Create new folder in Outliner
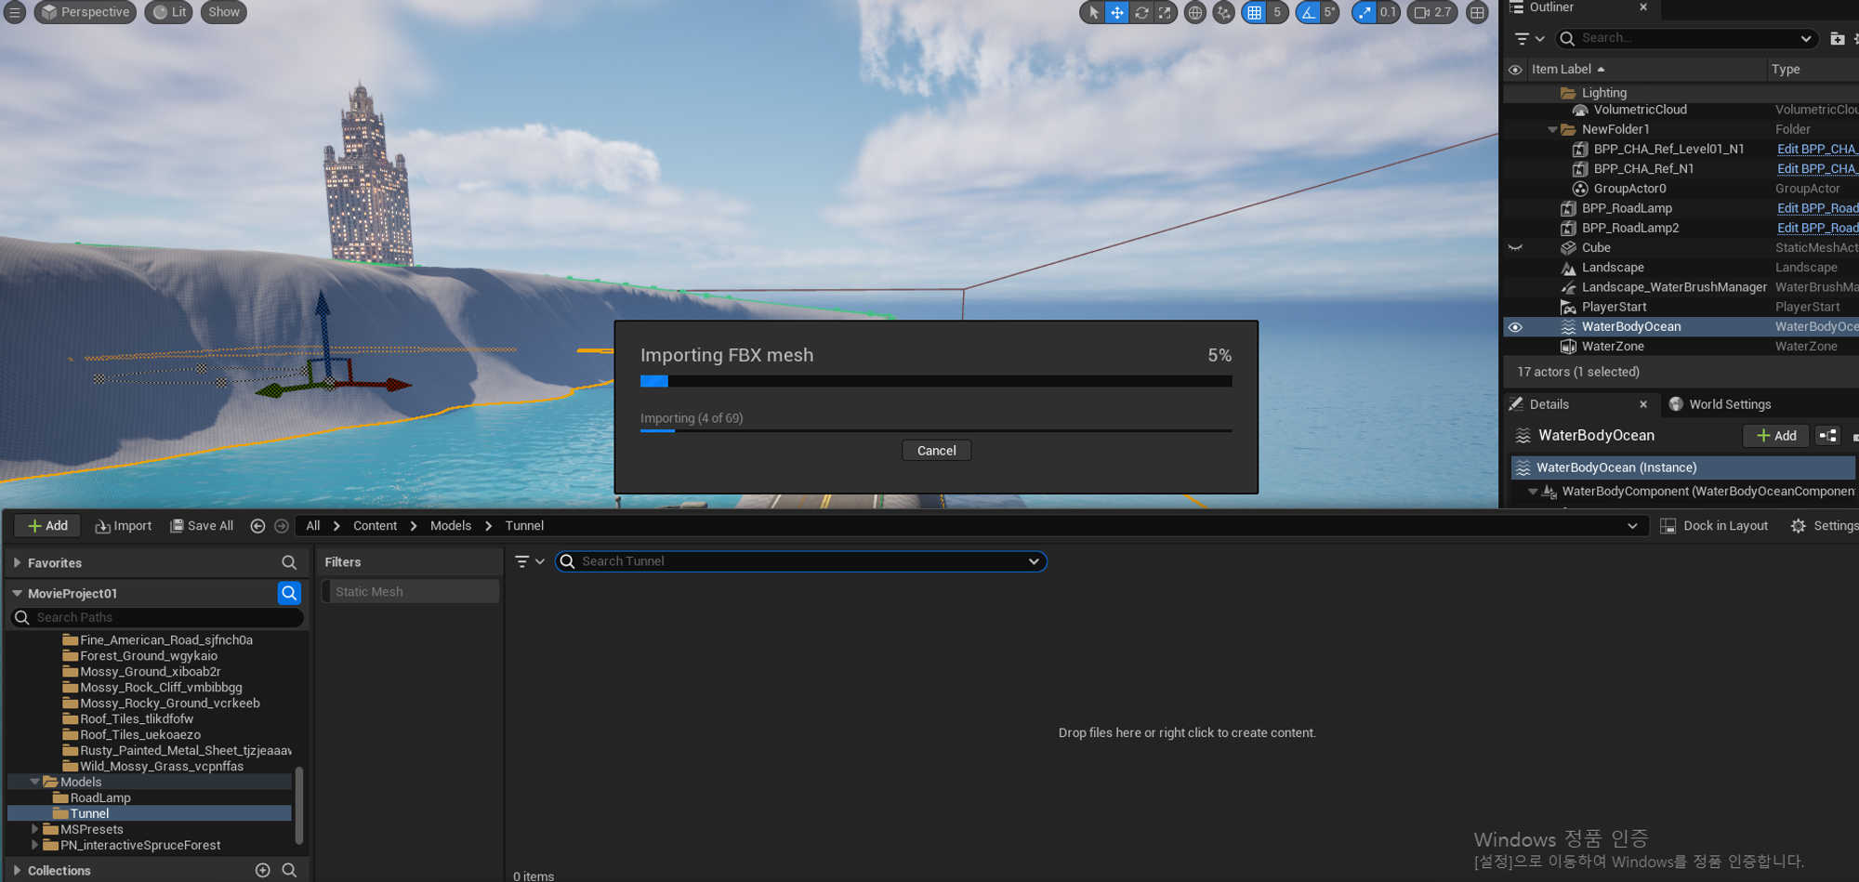1859x882 pixels. click(1837, 38)
